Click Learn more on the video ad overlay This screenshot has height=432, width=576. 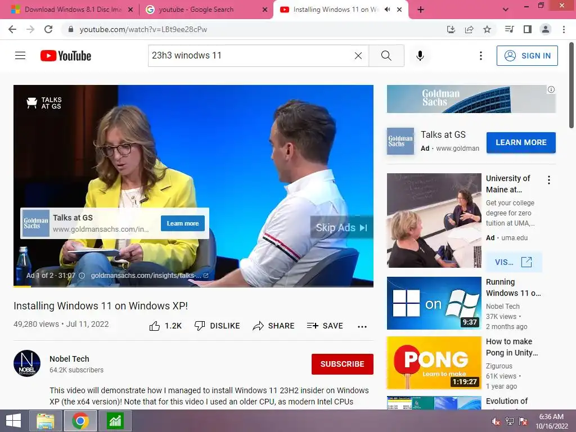183,223
